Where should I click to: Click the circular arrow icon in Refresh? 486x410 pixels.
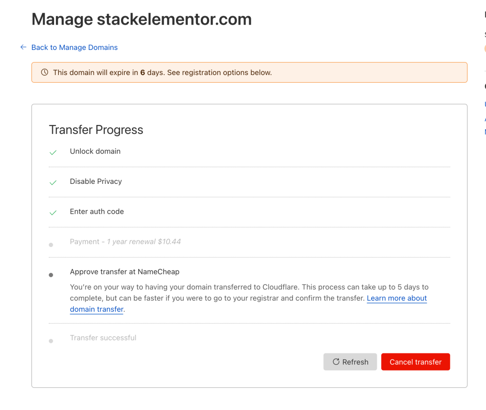coord(336,362)
